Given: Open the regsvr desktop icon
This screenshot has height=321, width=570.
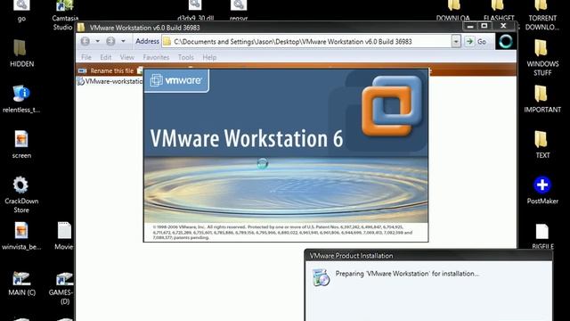Looking at the screenshot, I should 239,5.
